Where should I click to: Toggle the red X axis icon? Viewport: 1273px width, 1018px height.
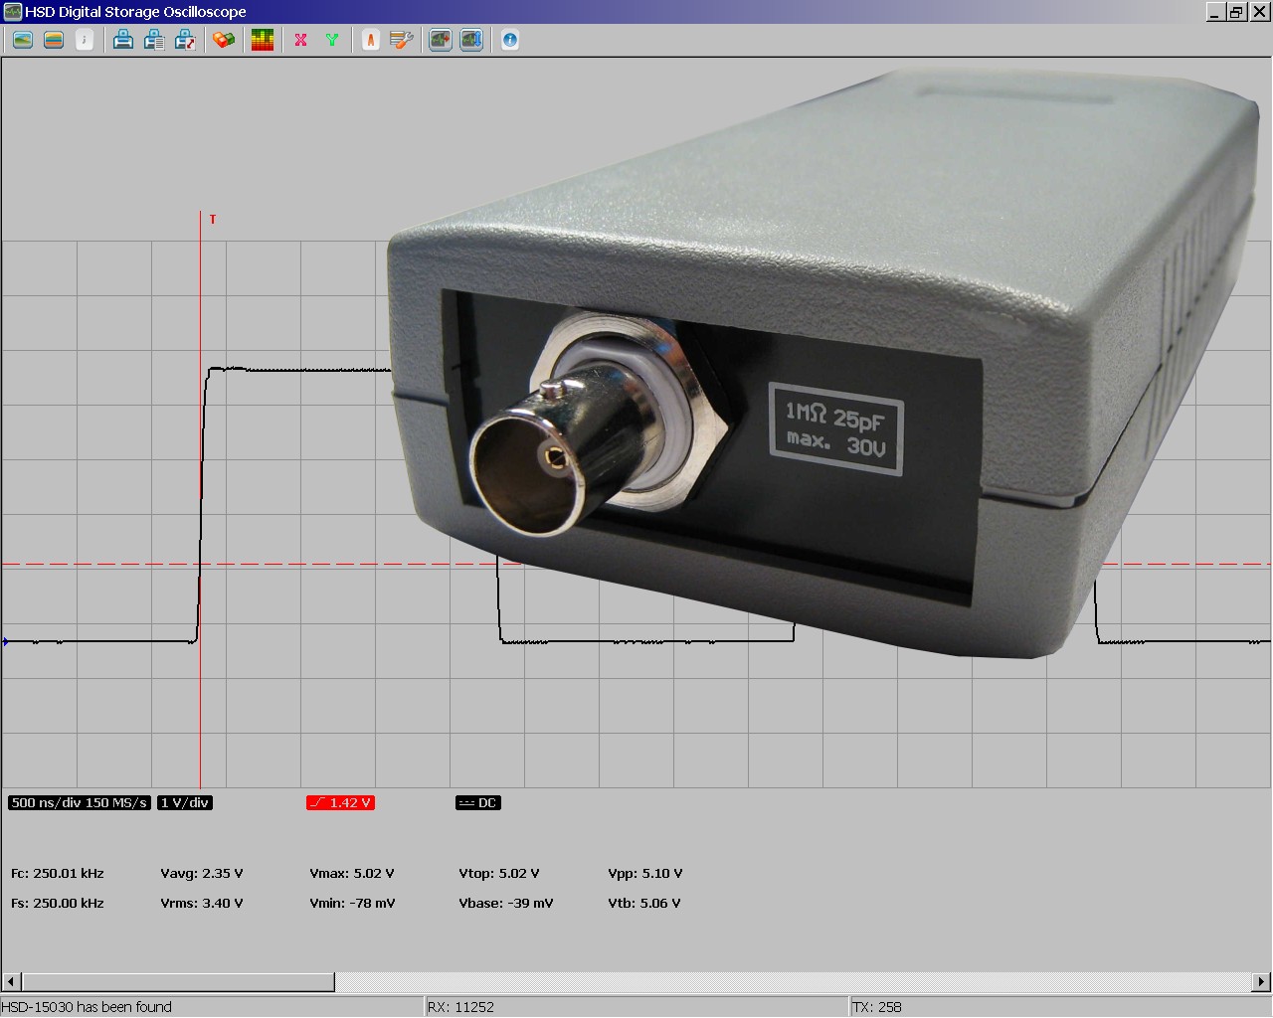[x=300, y=40]
